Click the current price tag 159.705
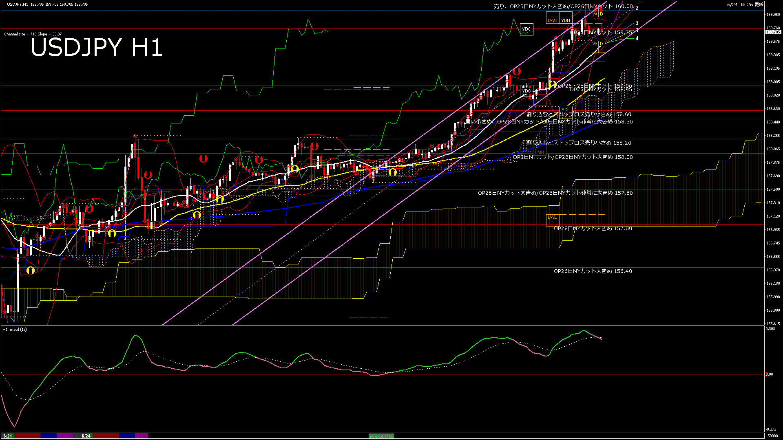Viewport: 783px width, 440px height. tap(773, 32)
